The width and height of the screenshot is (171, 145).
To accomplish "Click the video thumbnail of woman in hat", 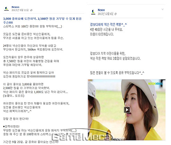I will pyautogui.click(x=127, y=110).
